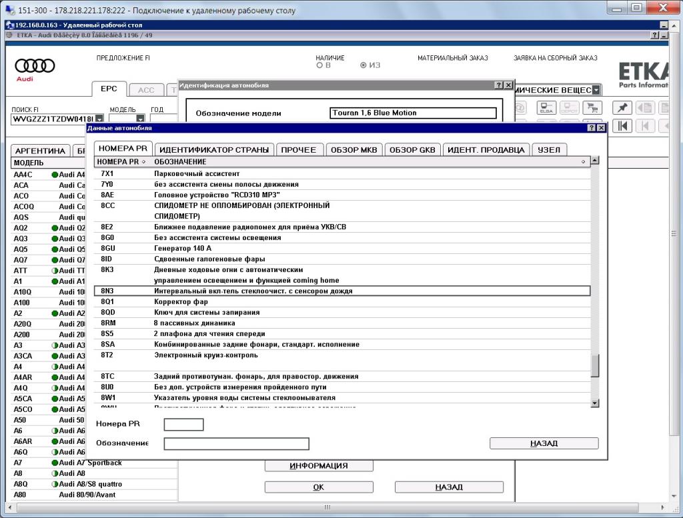683x518 pixels.
Task: Select model row AA4C in model list
Action: (49, 175)
